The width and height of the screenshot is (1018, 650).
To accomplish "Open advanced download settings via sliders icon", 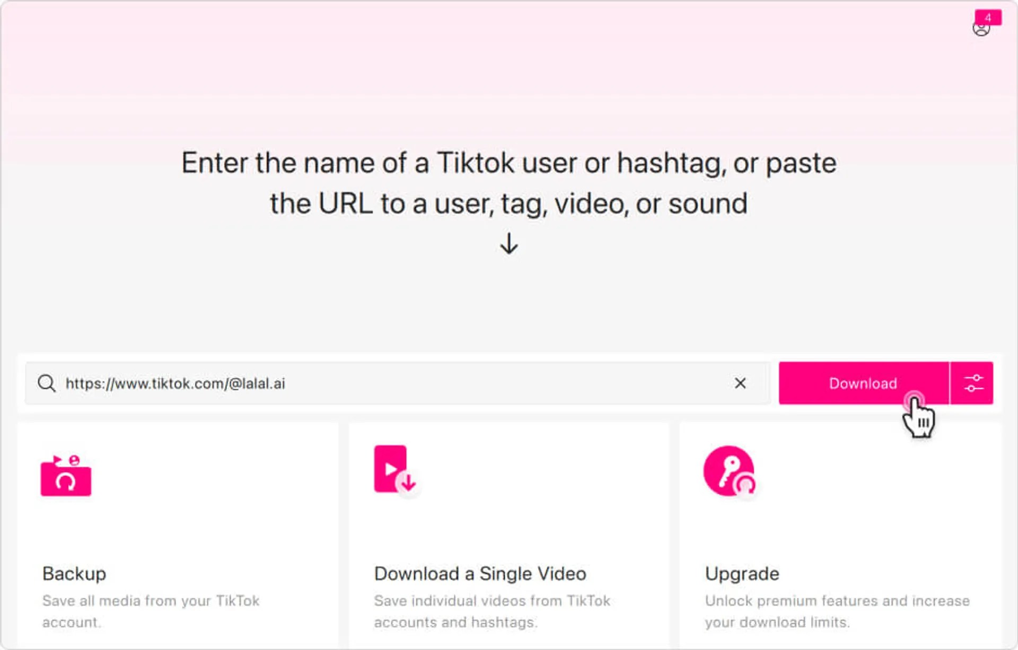I will coord(973,383).
